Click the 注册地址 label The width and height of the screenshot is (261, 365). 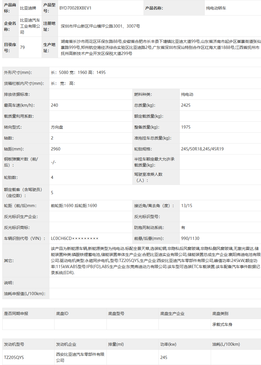pos(49,26)
